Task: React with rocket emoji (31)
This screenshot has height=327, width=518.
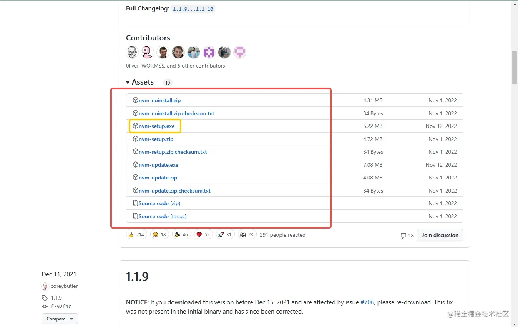Action: pyautogui.click(x=225, y=235)
